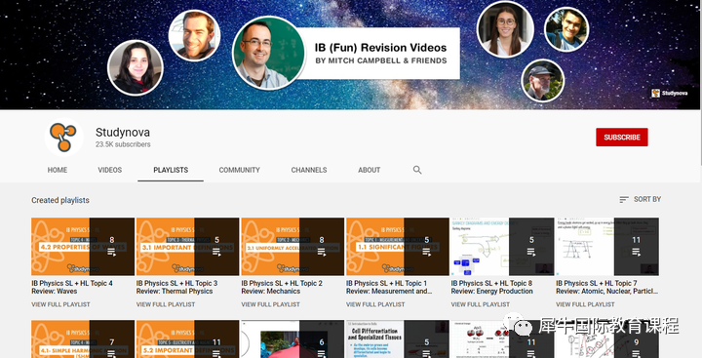Switch to the Home tab

[x=58, y=170]
